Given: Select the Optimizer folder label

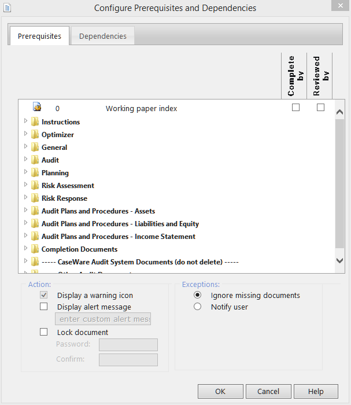Looking at the screenshot, I should click(x=58, y=135).
